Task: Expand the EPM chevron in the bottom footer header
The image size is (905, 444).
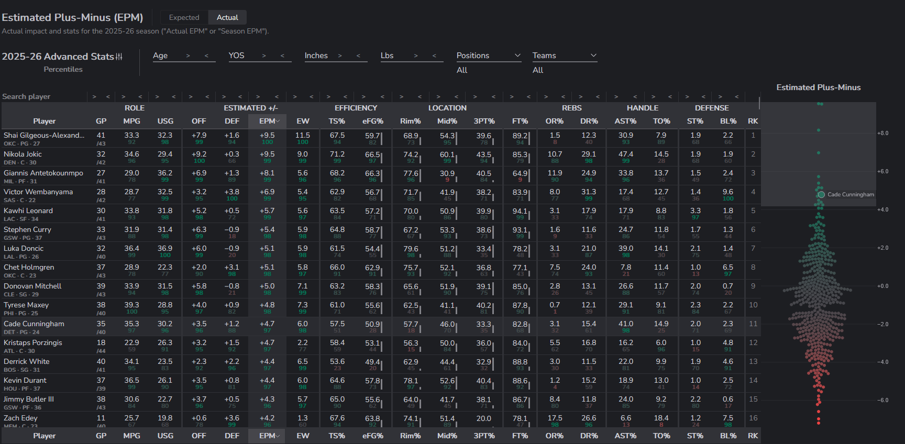Action: (x=278, y=436)
